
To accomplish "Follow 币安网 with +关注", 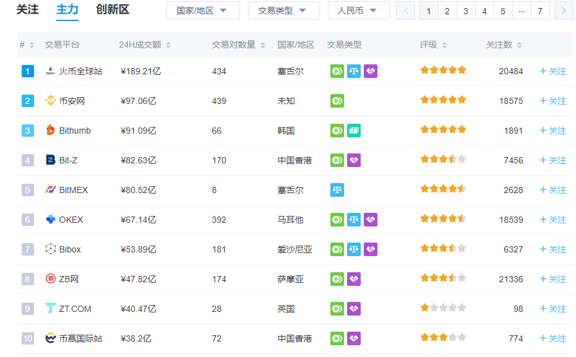I will 553,101.
